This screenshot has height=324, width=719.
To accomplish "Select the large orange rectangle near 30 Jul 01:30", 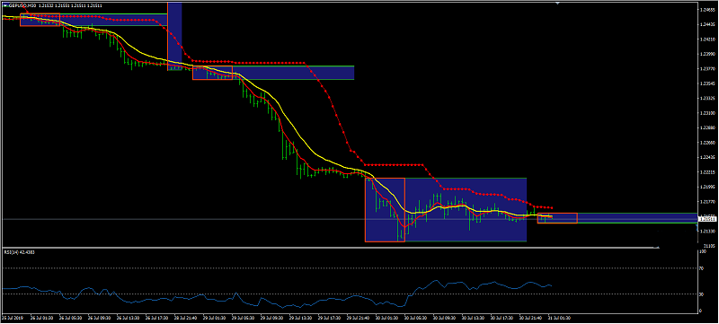I will (x=385, y=210).
